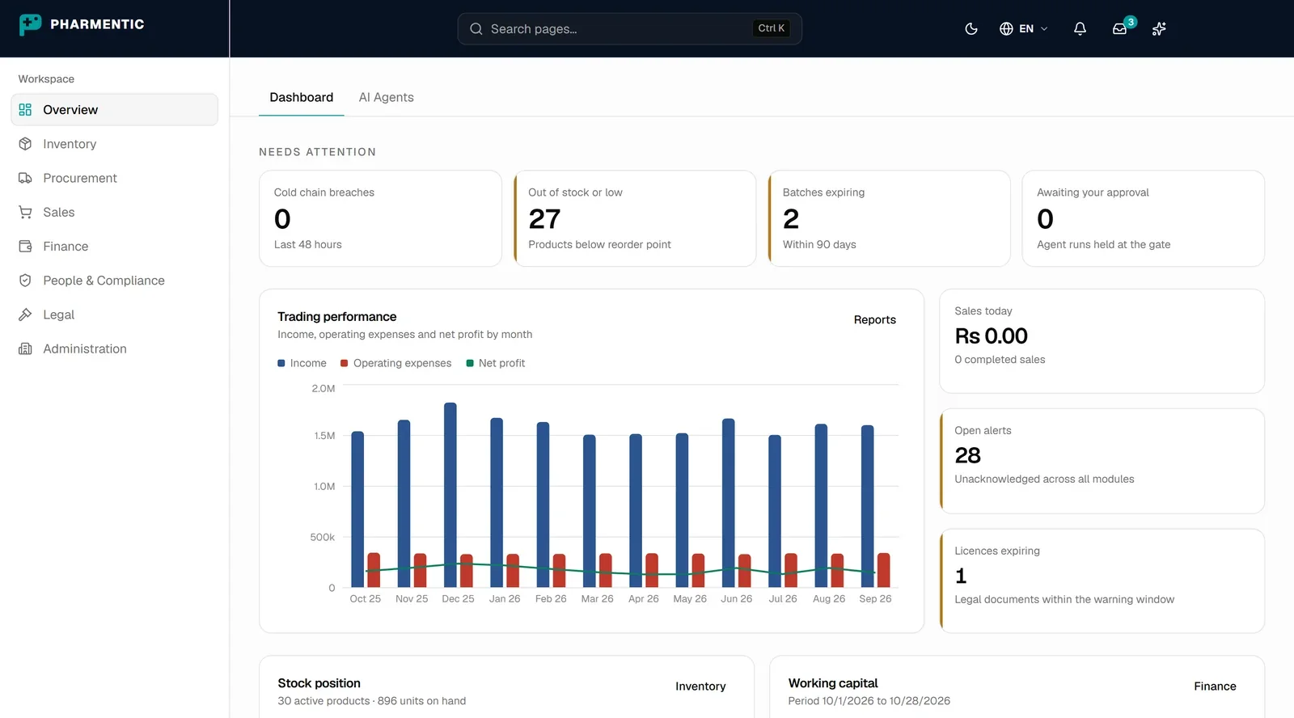Toggle dark mode with the moon icon
1294x718 pixels.
pos(971,29)
